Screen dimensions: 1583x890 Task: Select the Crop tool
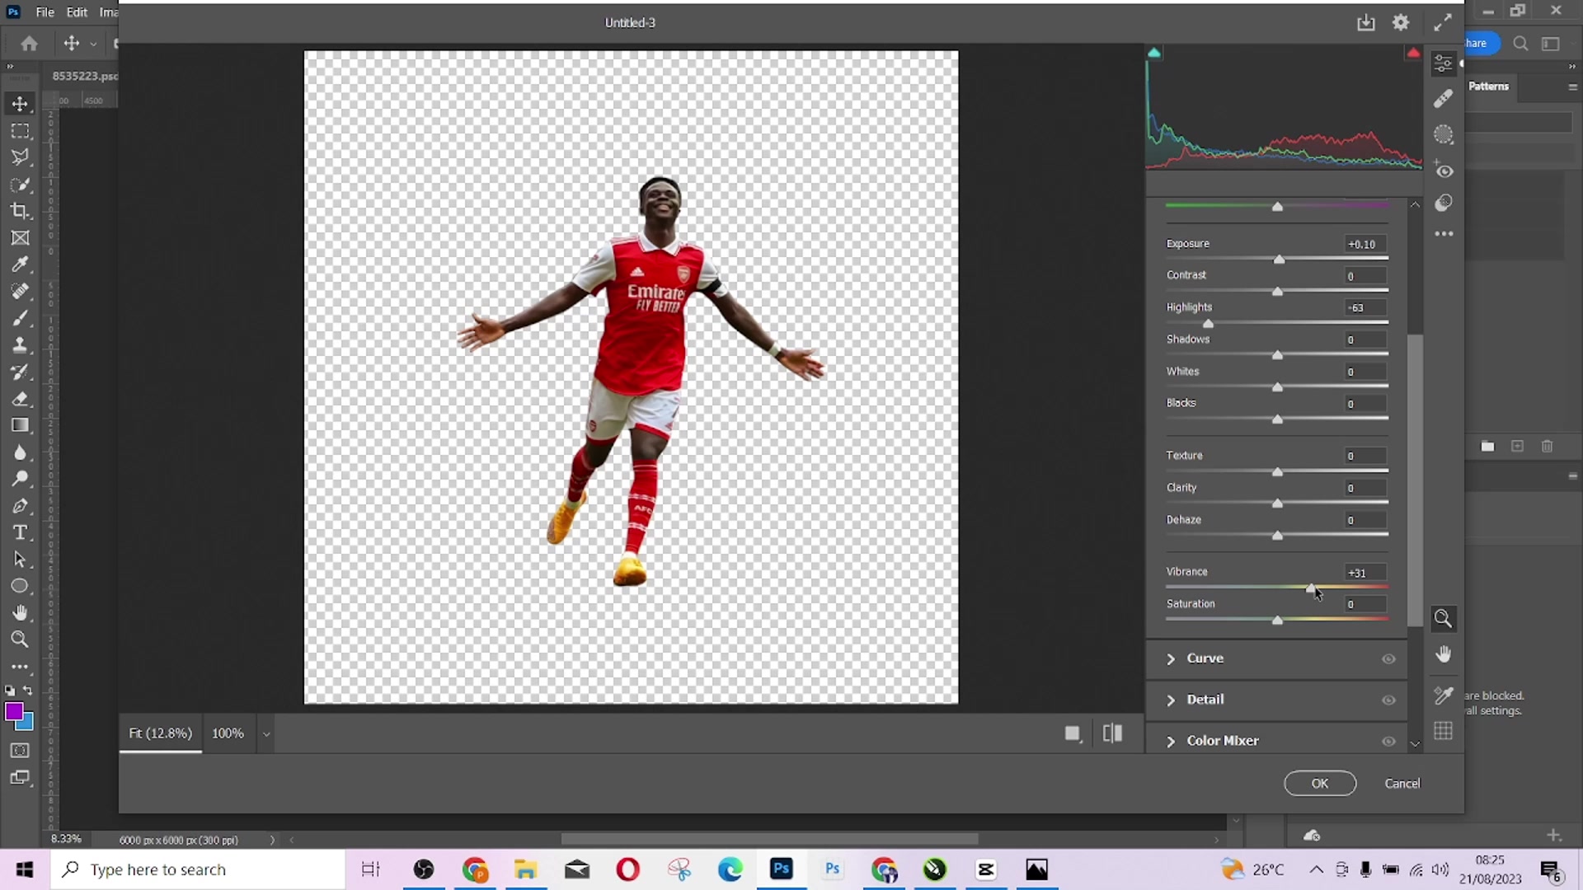click(20, 211)
